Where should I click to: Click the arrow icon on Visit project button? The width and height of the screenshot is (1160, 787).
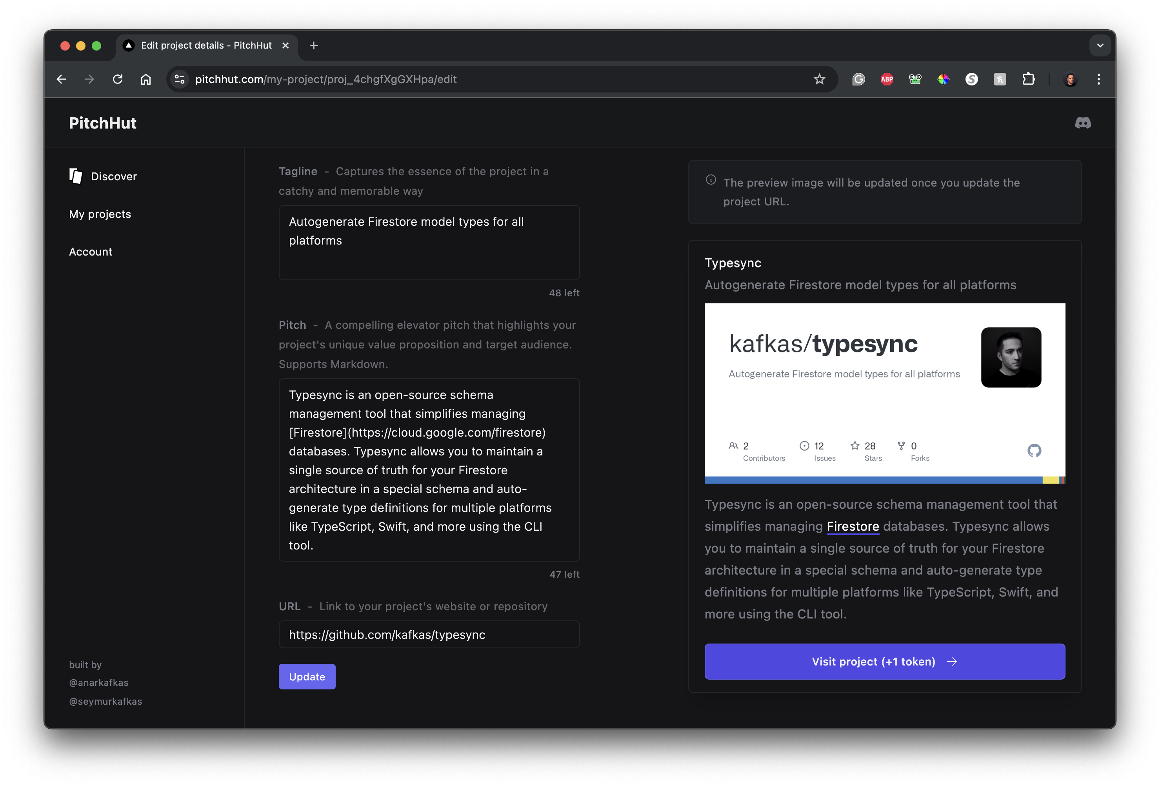tap(952, 661)
